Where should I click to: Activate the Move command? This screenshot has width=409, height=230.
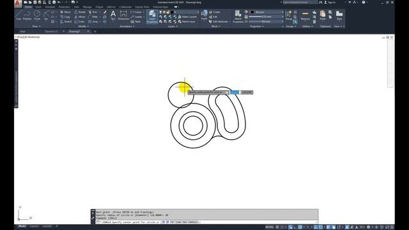(65, 12)
